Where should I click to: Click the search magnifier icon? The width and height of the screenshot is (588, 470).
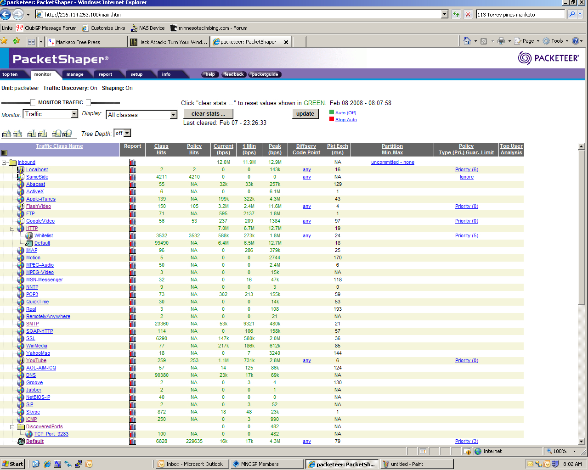[x=572, y=14]
